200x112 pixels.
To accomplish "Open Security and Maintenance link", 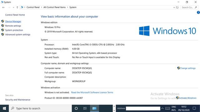I will click(x=18, y=100).
